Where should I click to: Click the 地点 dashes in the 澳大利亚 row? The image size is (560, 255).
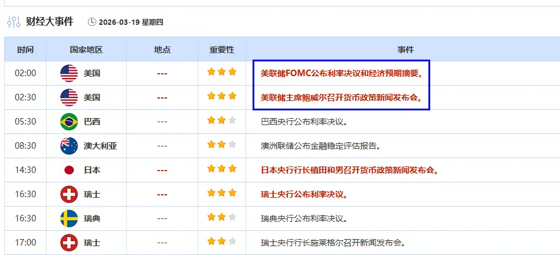tap(162, 146)
